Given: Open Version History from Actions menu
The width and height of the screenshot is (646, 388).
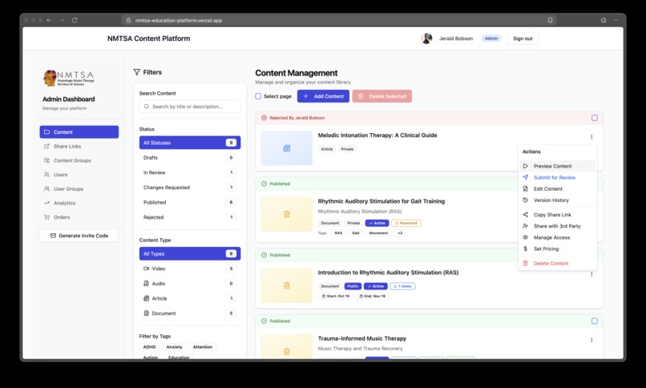Looking at the screenshot, I should point(558,200).
